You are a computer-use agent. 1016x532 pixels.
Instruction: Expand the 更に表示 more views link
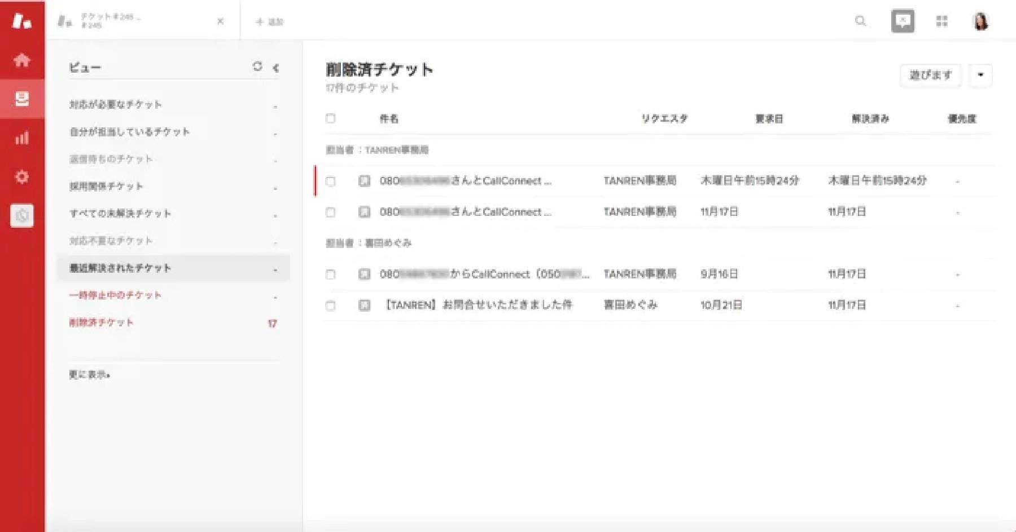89,375
